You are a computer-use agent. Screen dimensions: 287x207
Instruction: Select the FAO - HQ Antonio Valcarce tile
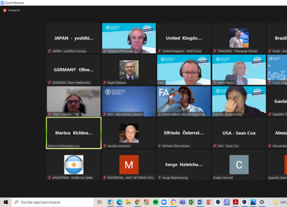coord(129,101)
